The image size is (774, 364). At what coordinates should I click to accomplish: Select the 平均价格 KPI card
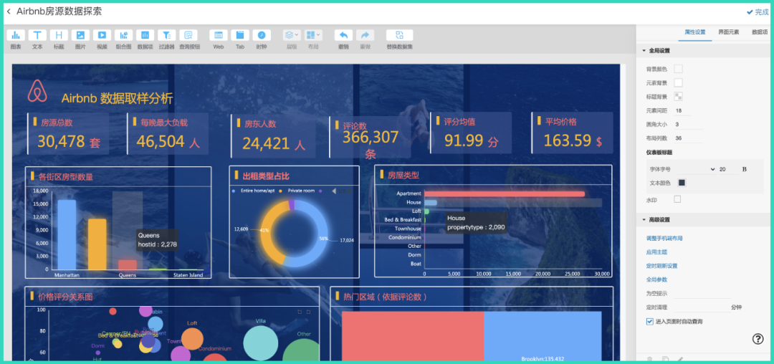point(572,132)
